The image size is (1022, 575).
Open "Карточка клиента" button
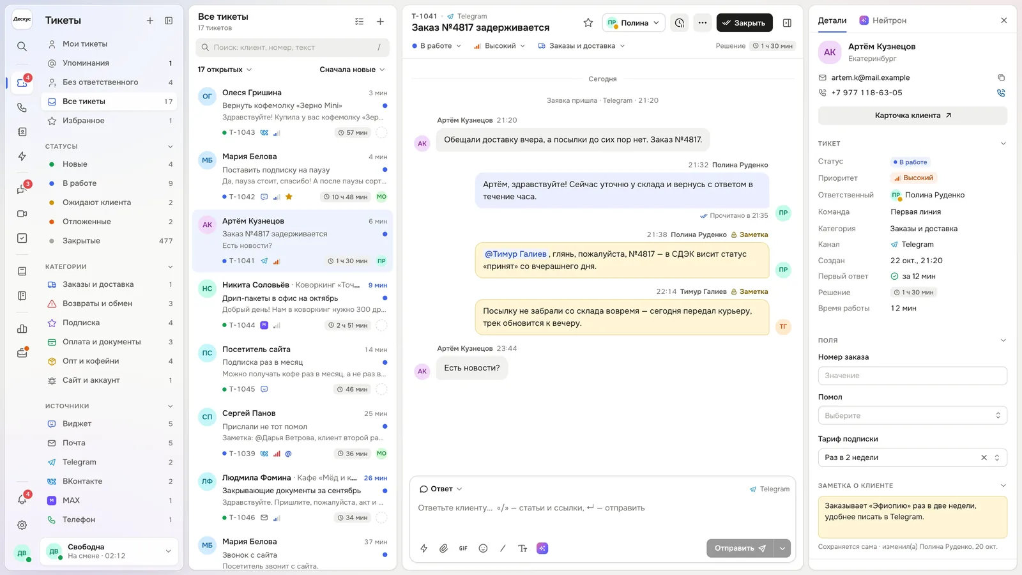pos(912,116)
